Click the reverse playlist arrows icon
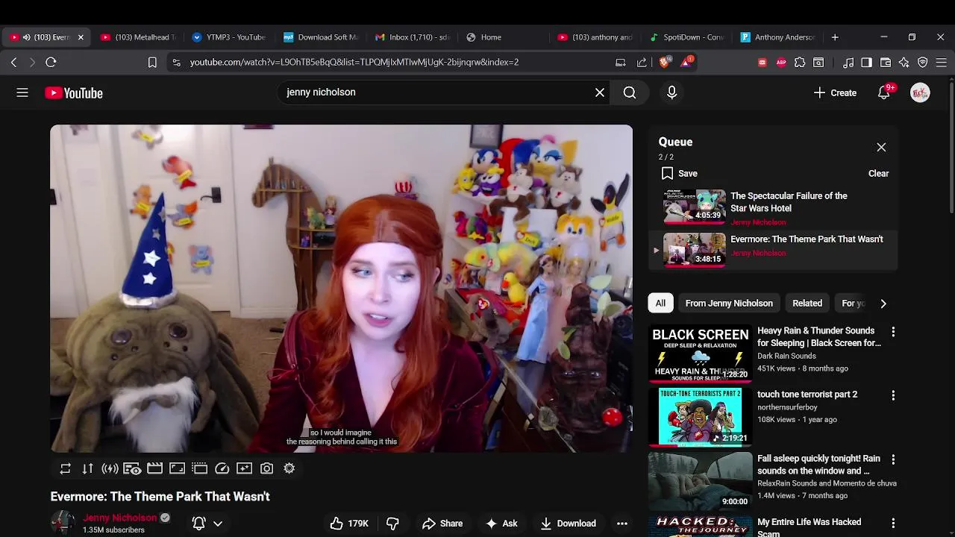This screenshot has width=955, height=537. (87, 468)
